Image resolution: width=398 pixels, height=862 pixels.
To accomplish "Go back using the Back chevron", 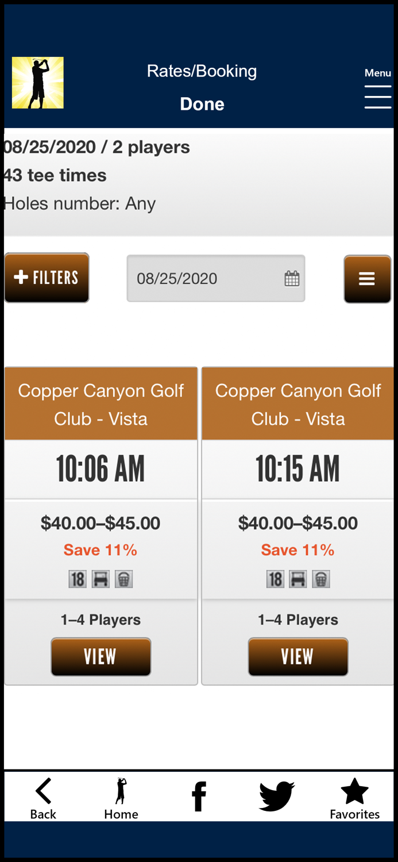I will (x=43, y=790).
